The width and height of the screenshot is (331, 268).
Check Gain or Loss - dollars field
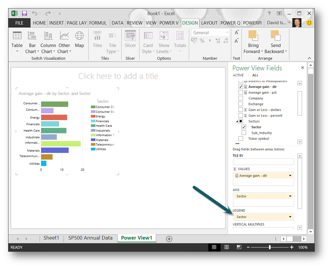click(x=240, y=110)
